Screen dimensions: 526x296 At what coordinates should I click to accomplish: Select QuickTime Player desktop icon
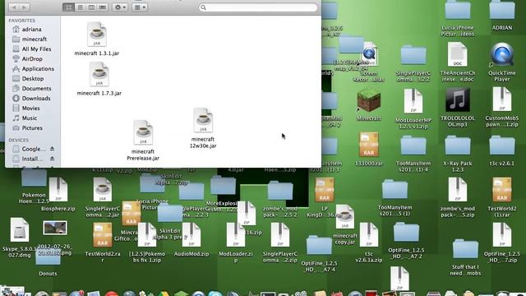(502, 55)
